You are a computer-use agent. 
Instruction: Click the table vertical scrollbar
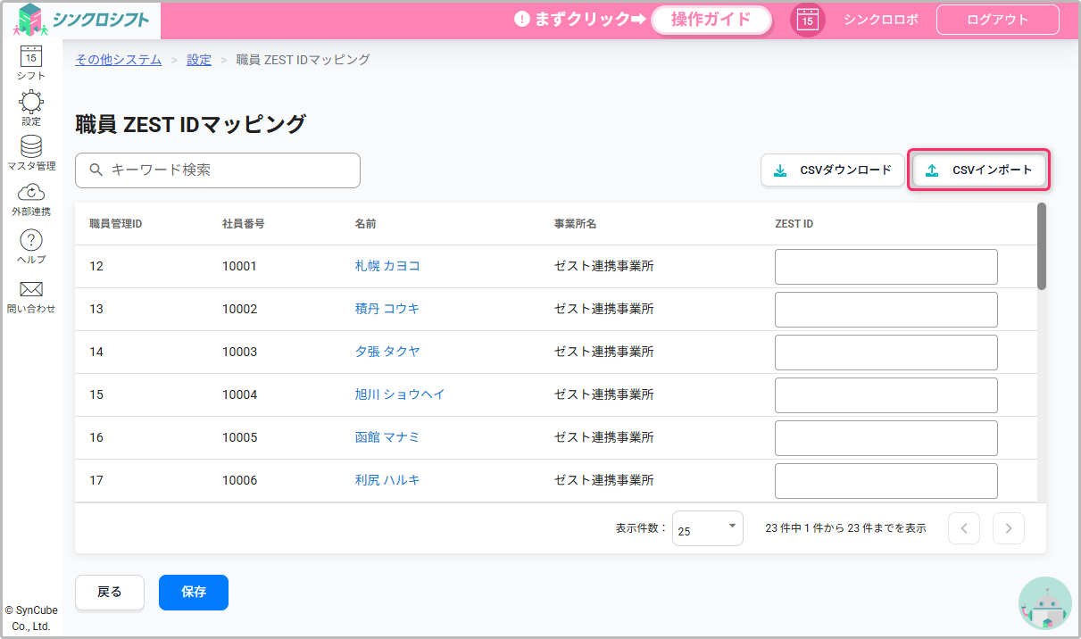(x=1042, y=246)
